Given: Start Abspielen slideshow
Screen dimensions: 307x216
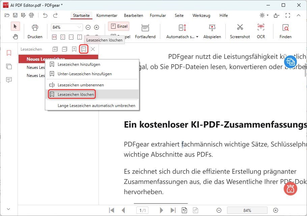Looking at the screenshot, I should (212, 31).
